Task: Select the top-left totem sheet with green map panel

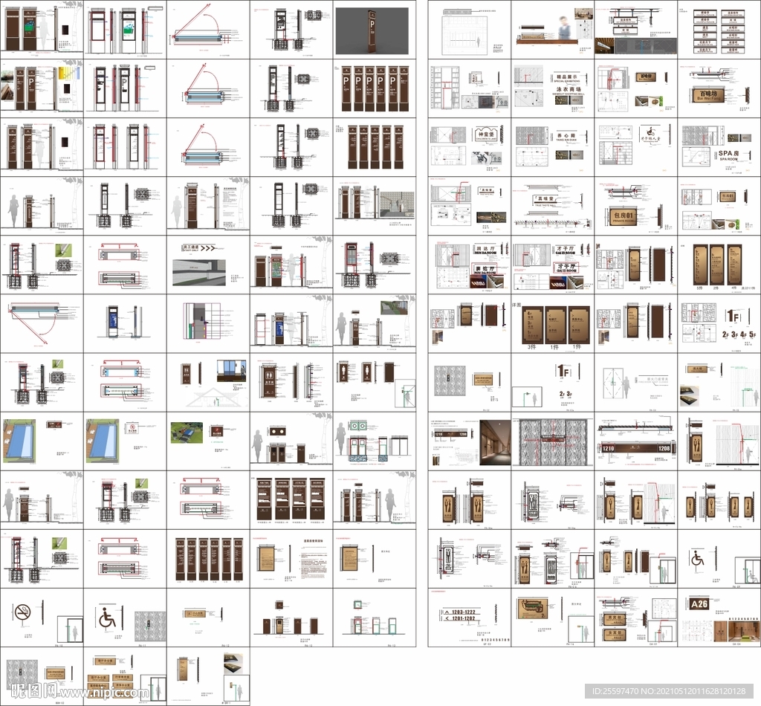Action: point(42,30)
